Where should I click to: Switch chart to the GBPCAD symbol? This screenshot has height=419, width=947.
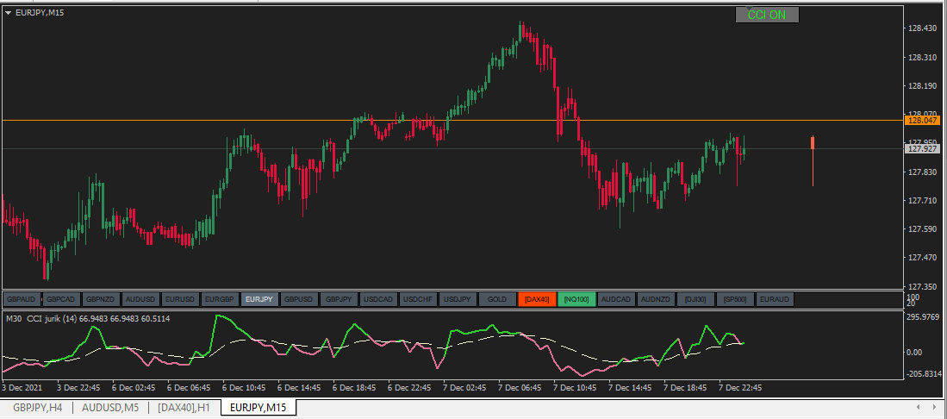(61, 299)
